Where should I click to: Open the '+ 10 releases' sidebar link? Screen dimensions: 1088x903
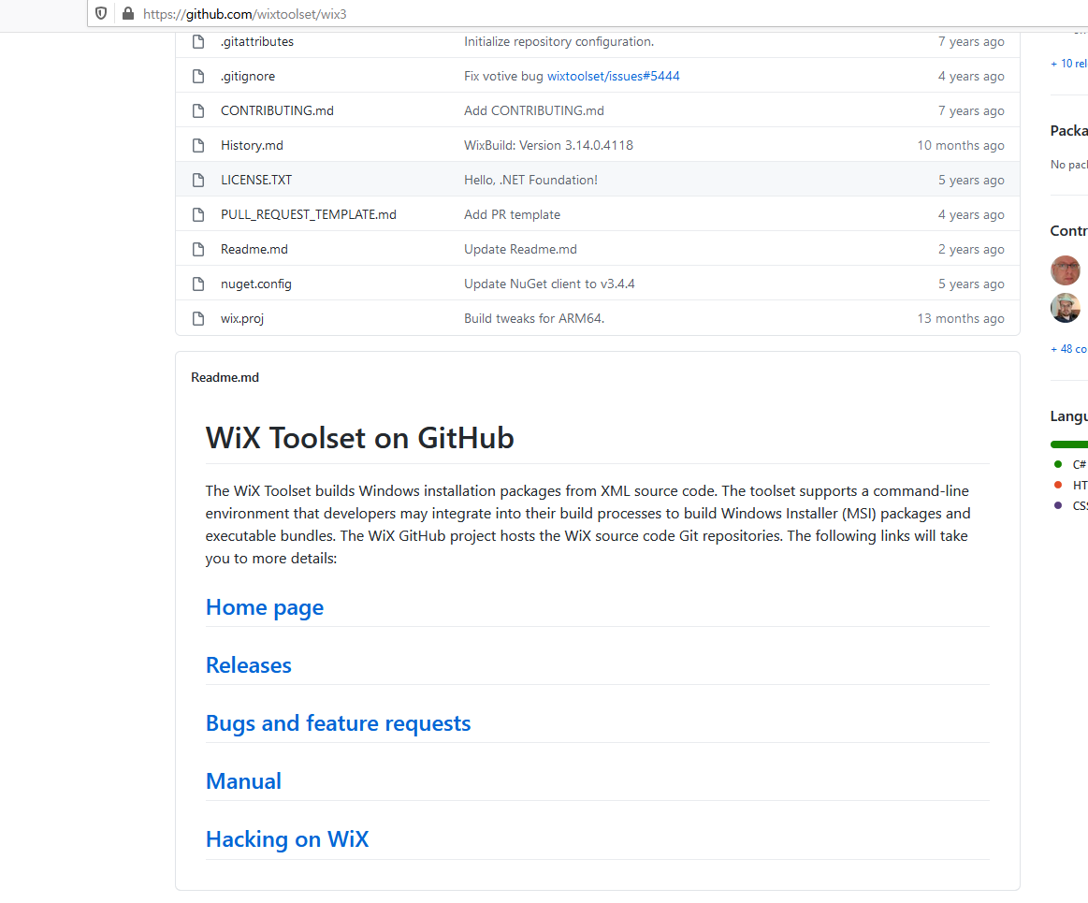(x=1068, y=64)
